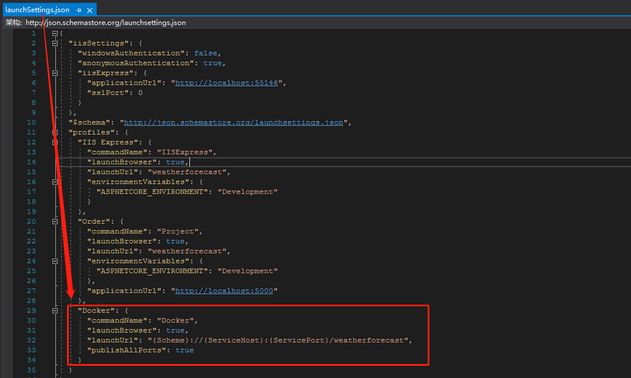Click "weatherforecast" value on line 15

tap(187, 172)
